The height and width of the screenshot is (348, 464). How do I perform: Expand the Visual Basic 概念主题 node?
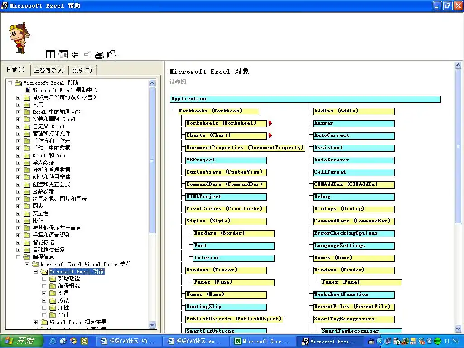click(35, 322)
